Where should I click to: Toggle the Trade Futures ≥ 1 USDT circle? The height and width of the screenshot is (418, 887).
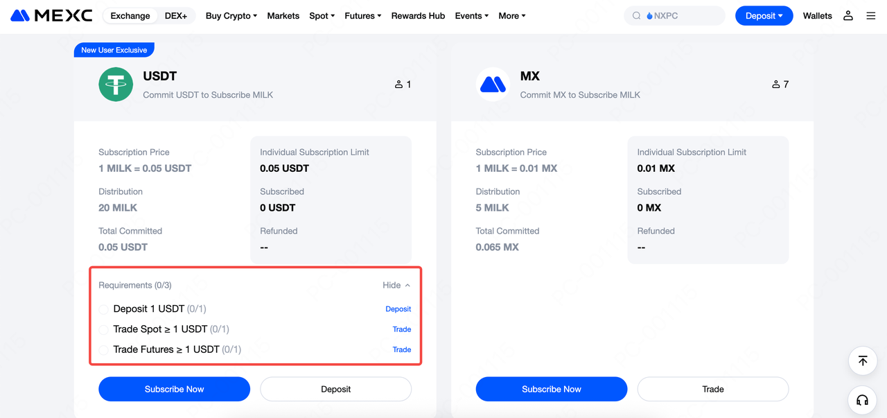coord(104,350)
